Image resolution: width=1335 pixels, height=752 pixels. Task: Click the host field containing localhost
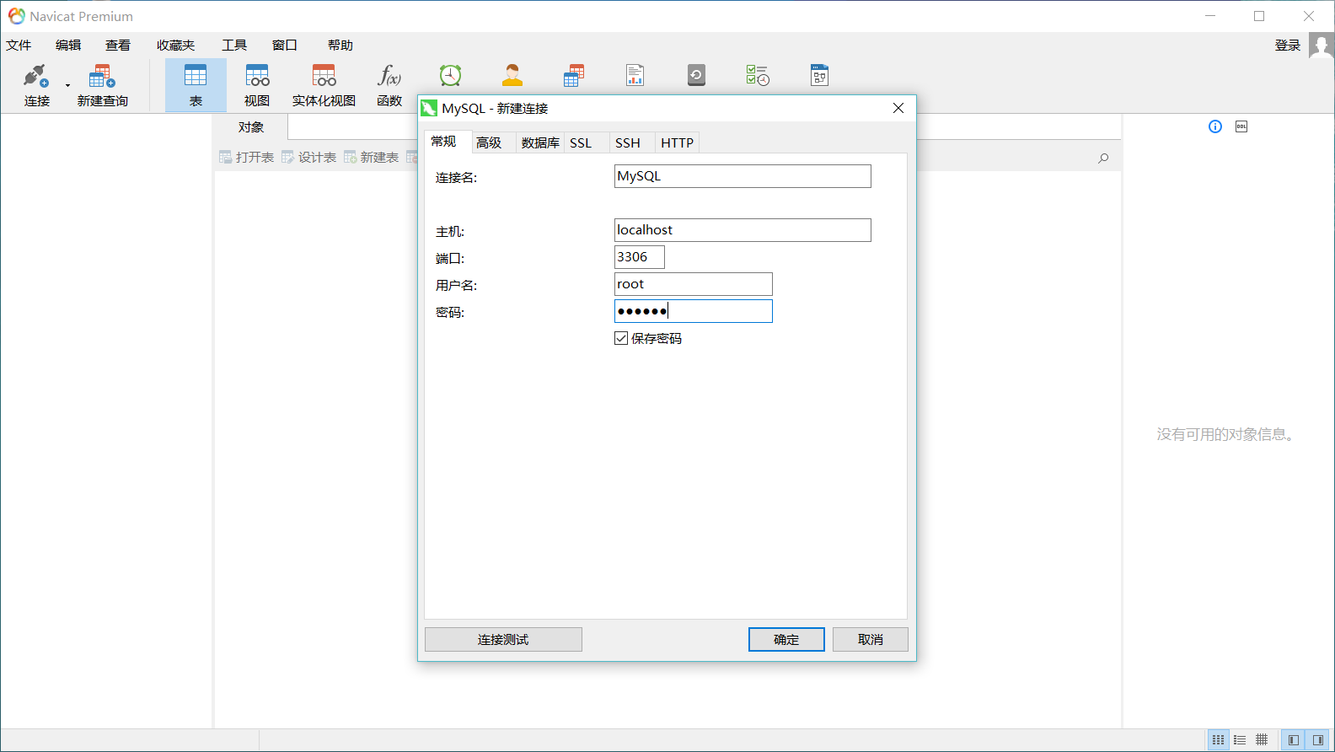[x=743, y=230]
